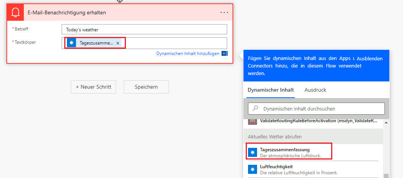This screenshot has width=403, height=178.
Task: Open the three-dots menu of email notification card
Action: (x=224, y=12)
